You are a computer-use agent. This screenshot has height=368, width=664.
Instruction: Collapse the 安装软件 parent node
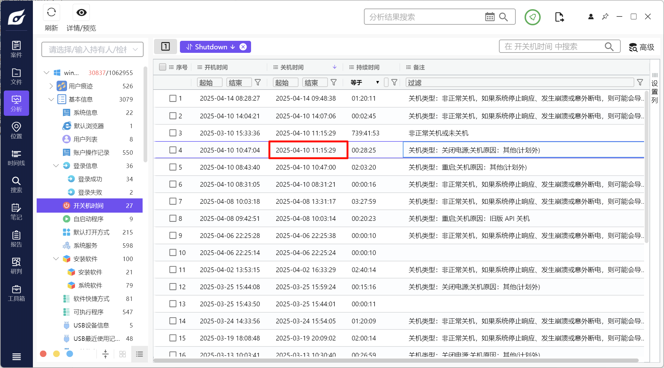(56, 259)
